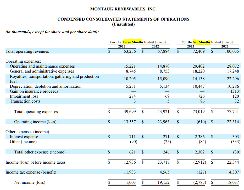Click 'Operating and maintenance expenses' label
The width and height of the screenshot is (244, 190).
[x=42, y=66]
